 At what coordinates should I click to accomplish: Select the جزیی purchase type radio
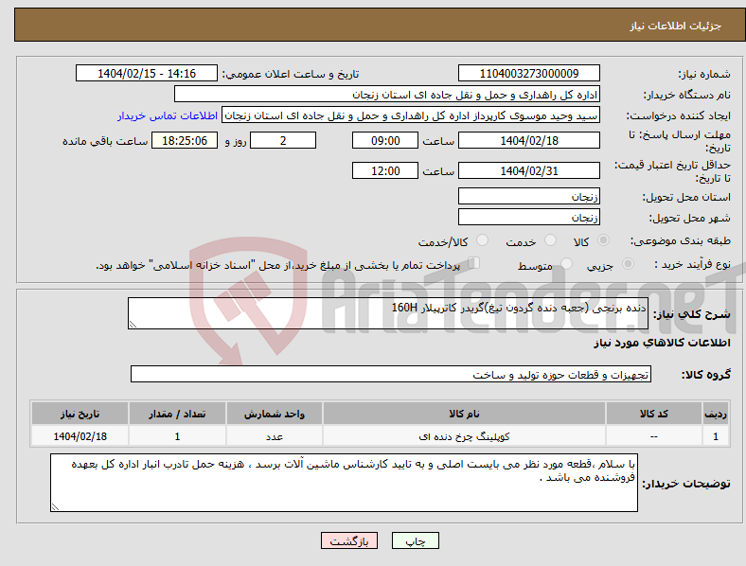click(628, 263)
